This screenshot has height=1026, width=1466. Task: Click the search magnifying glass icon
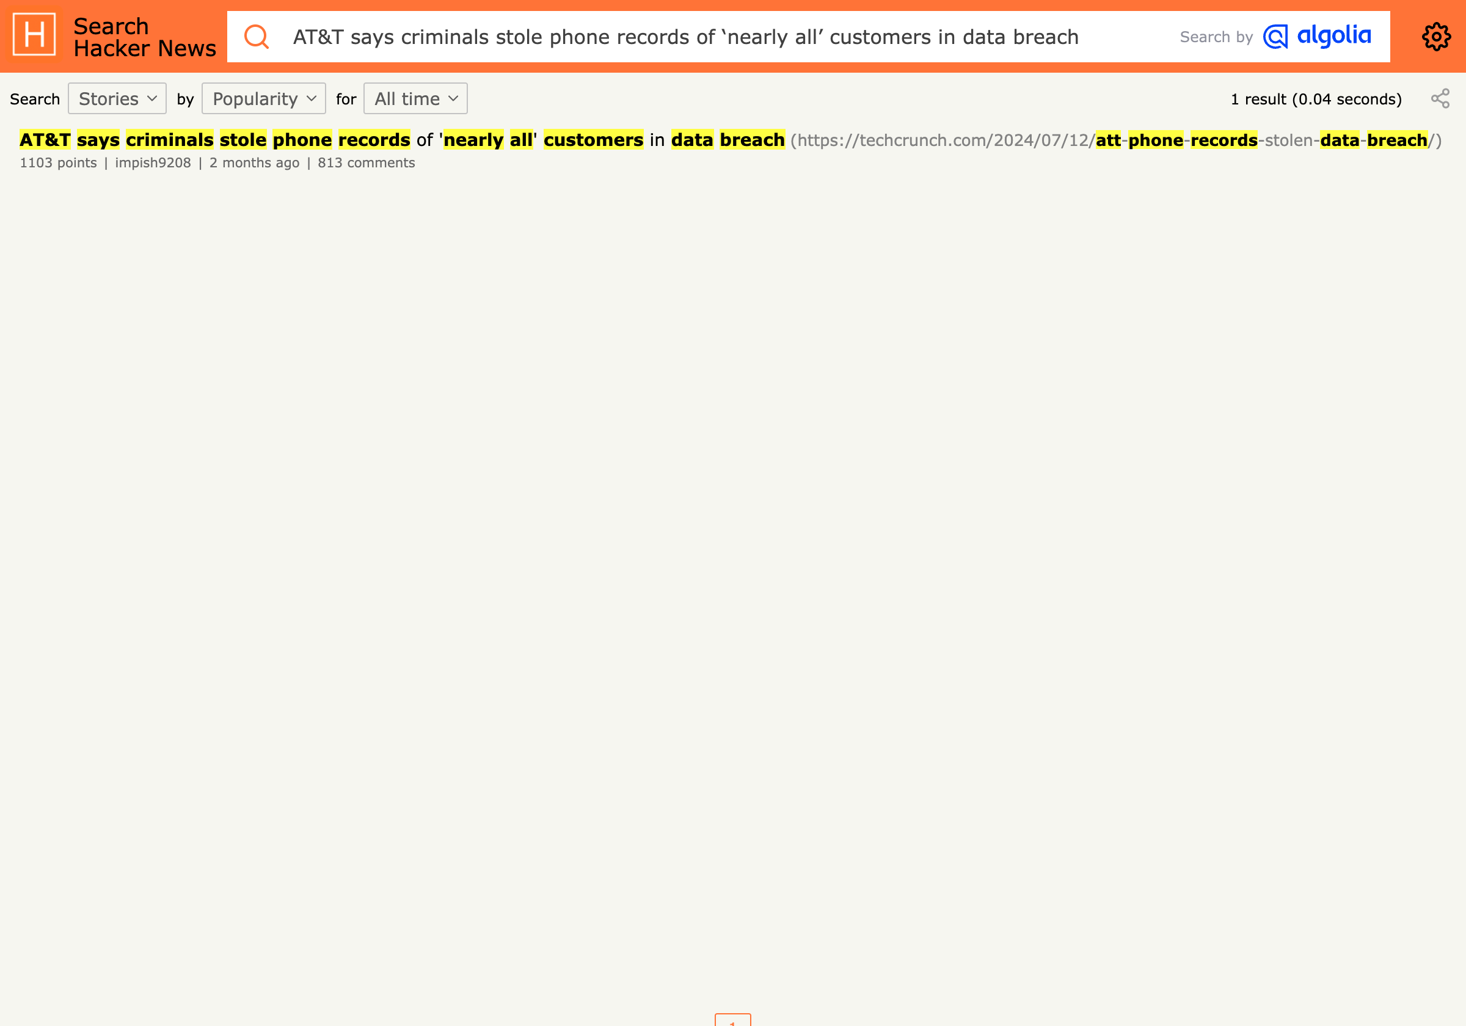(x=256, y=37)
